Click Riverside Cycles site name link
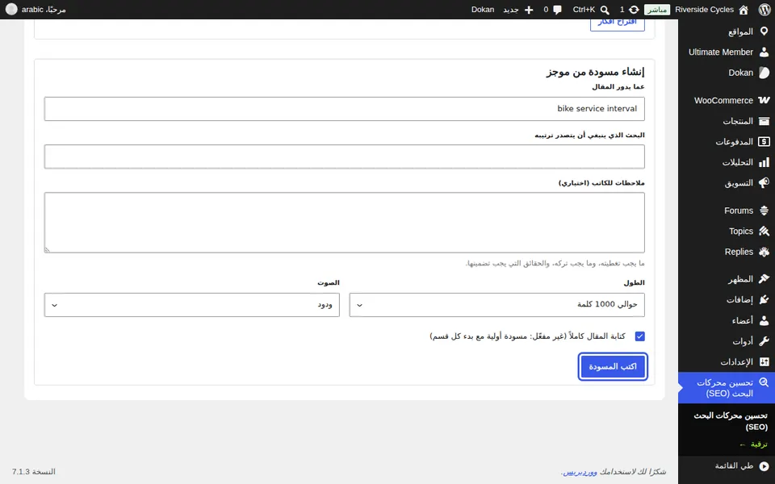The width and height of the screenshot is (775, 484). [704, 10]
